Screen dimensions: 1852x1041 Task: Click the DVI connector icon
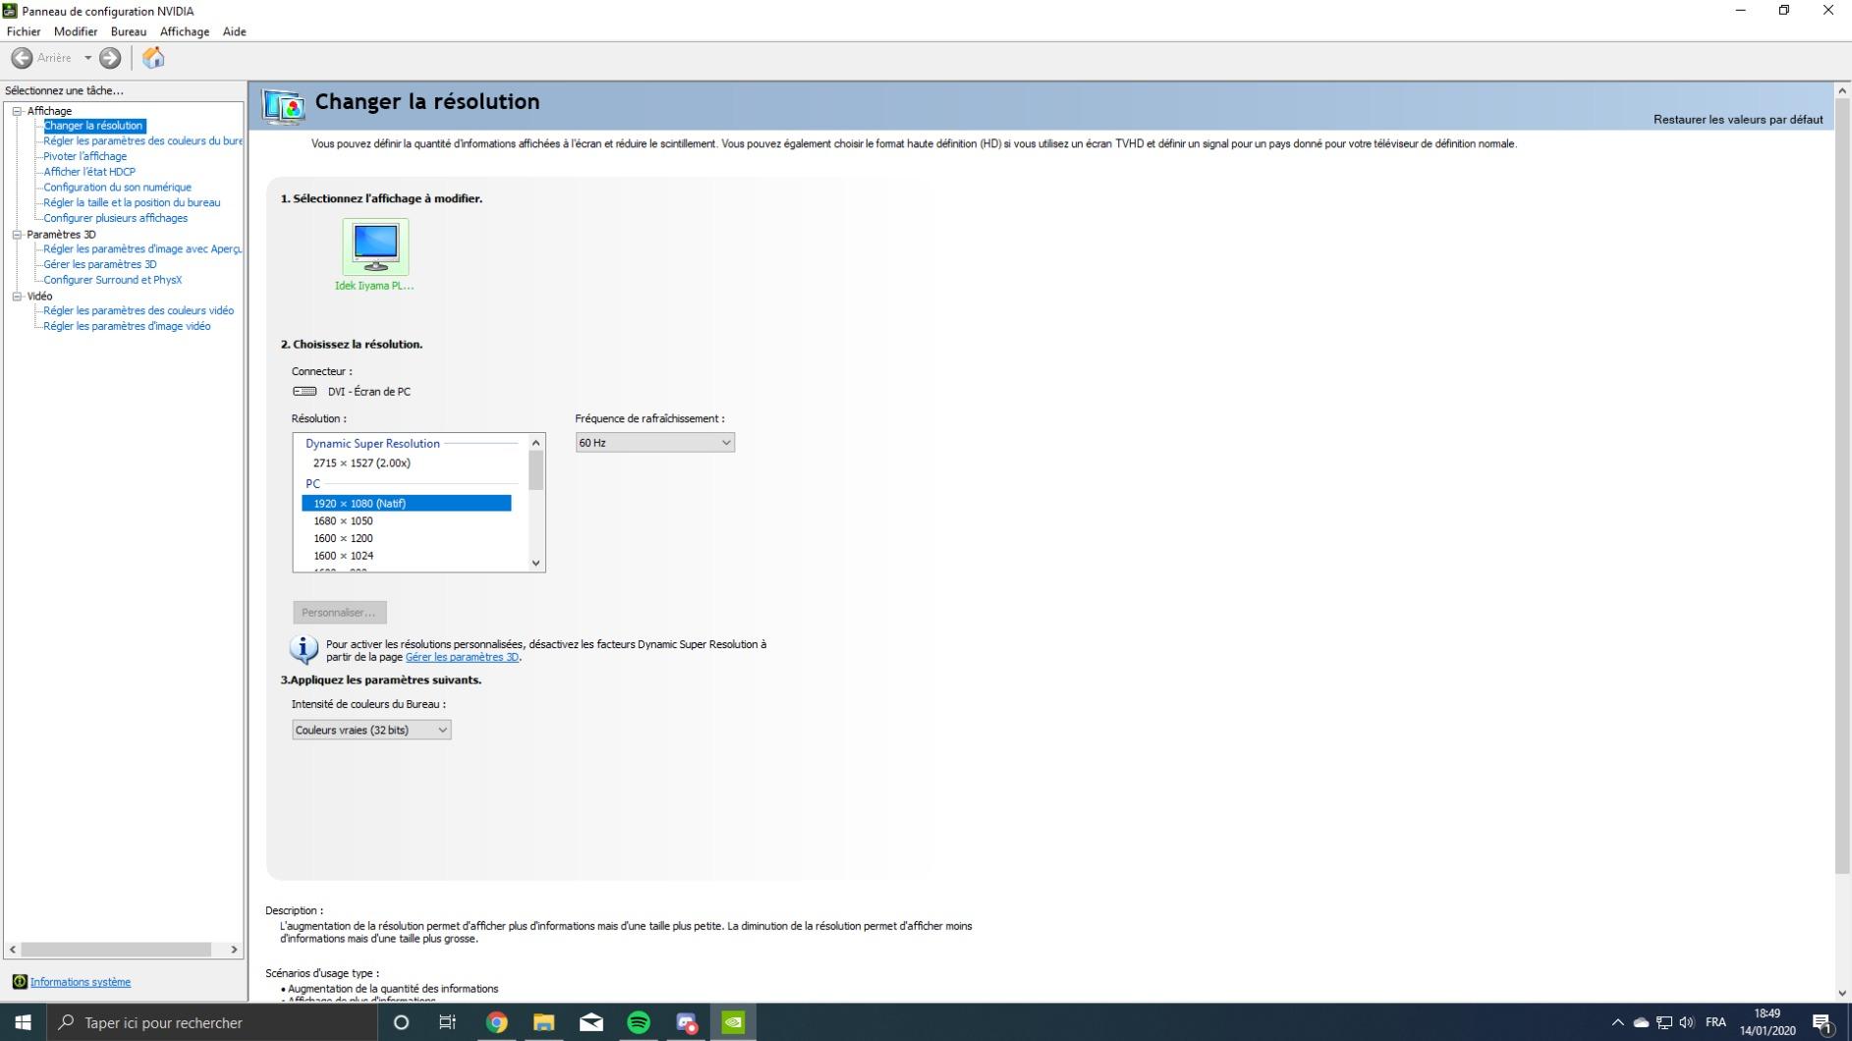[303, 391]
